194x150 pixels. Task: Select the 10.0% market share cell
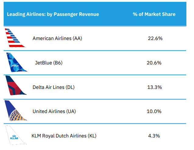tap(154, 111)
